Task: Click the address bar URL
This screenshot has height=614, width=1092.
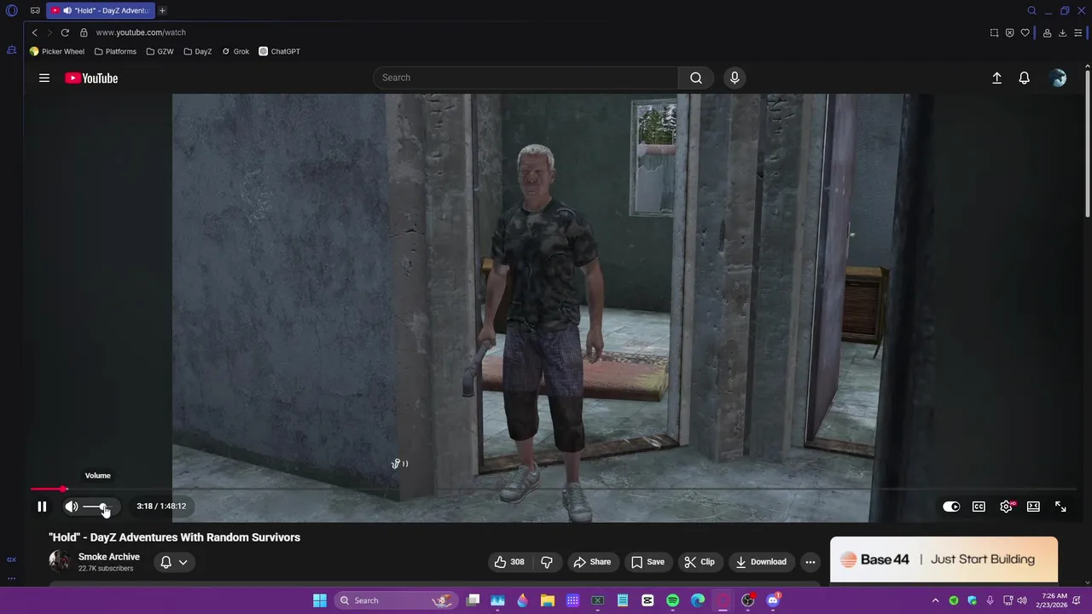Action: click(x=141, y=32)
